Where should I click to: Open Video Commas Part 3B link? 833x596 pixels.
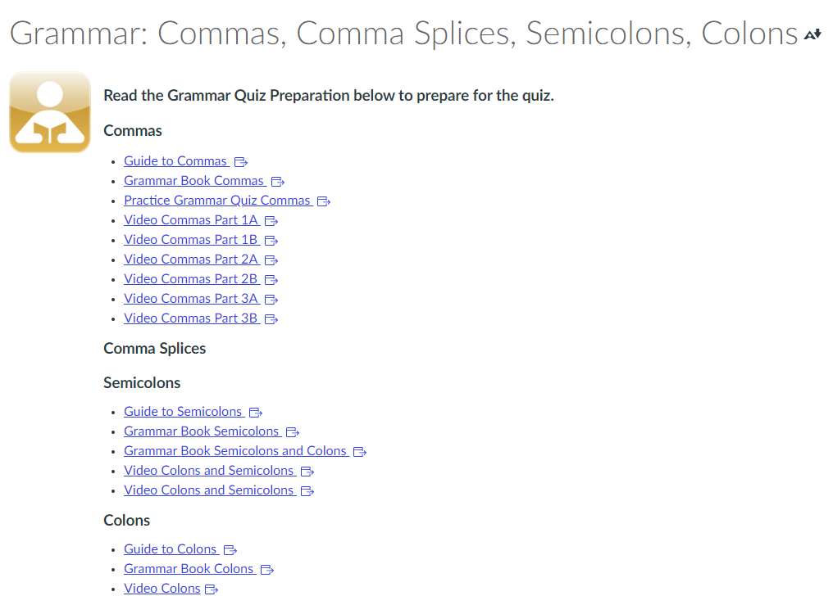191,318
